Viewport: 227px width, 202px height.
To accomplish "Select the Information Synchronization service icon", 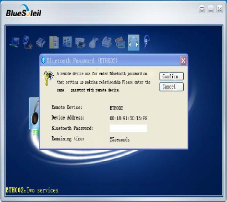I will point(67,42).
